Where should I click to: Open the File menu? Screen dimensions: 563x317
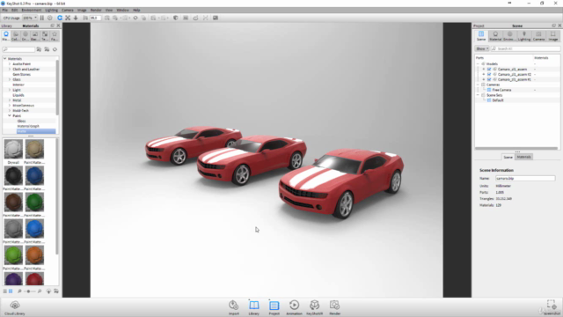pos(4,10)
